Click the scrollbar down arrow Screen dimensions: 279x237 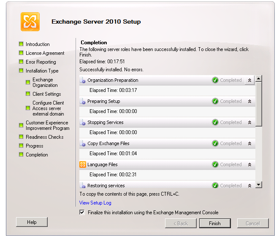259,185
